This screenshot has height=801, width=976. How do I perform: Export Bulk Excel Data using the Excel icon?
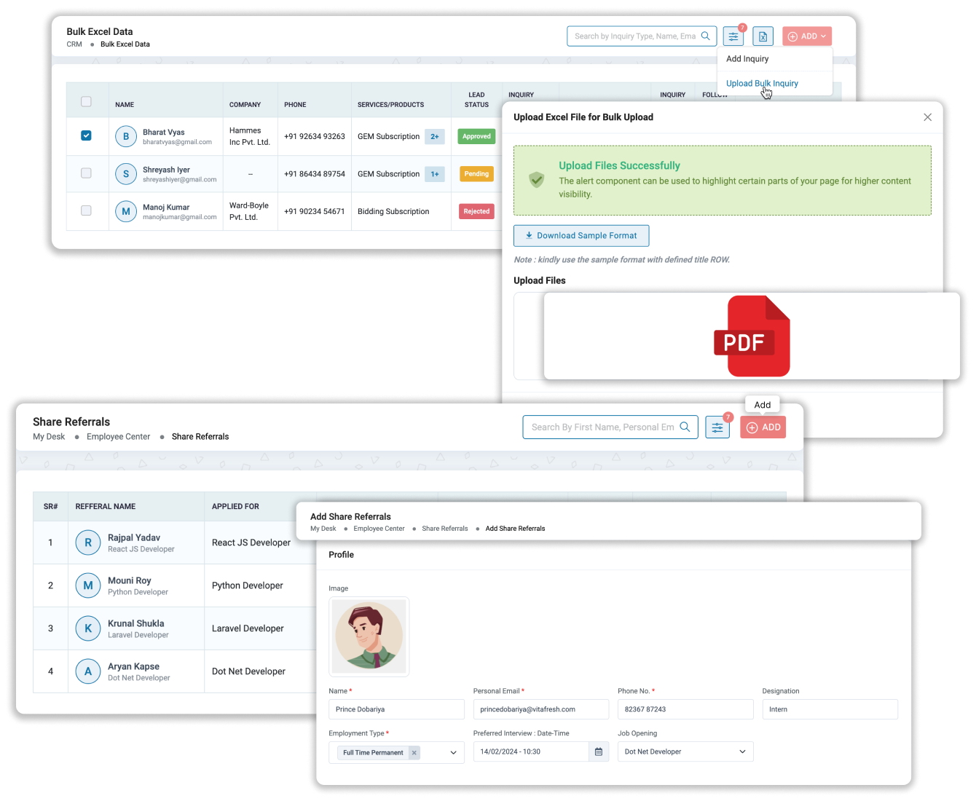(762, 36)
